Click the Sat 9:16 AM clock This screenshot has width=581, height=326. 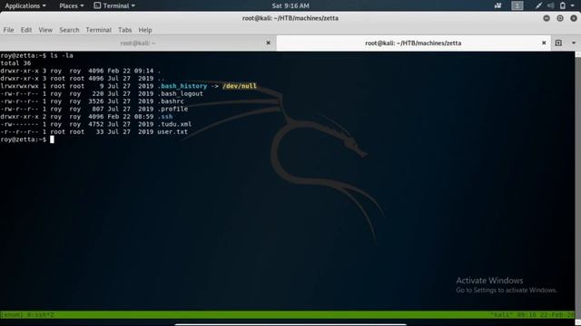(x=290, y=5)
